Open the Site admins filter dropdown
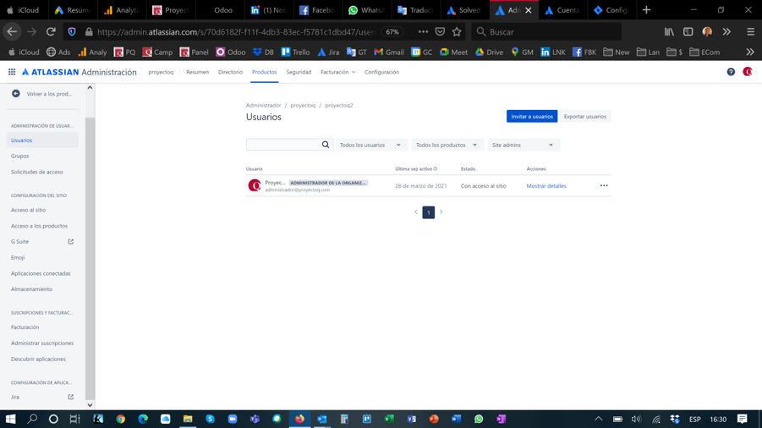762x428 pixels. (x=524, y=145)
